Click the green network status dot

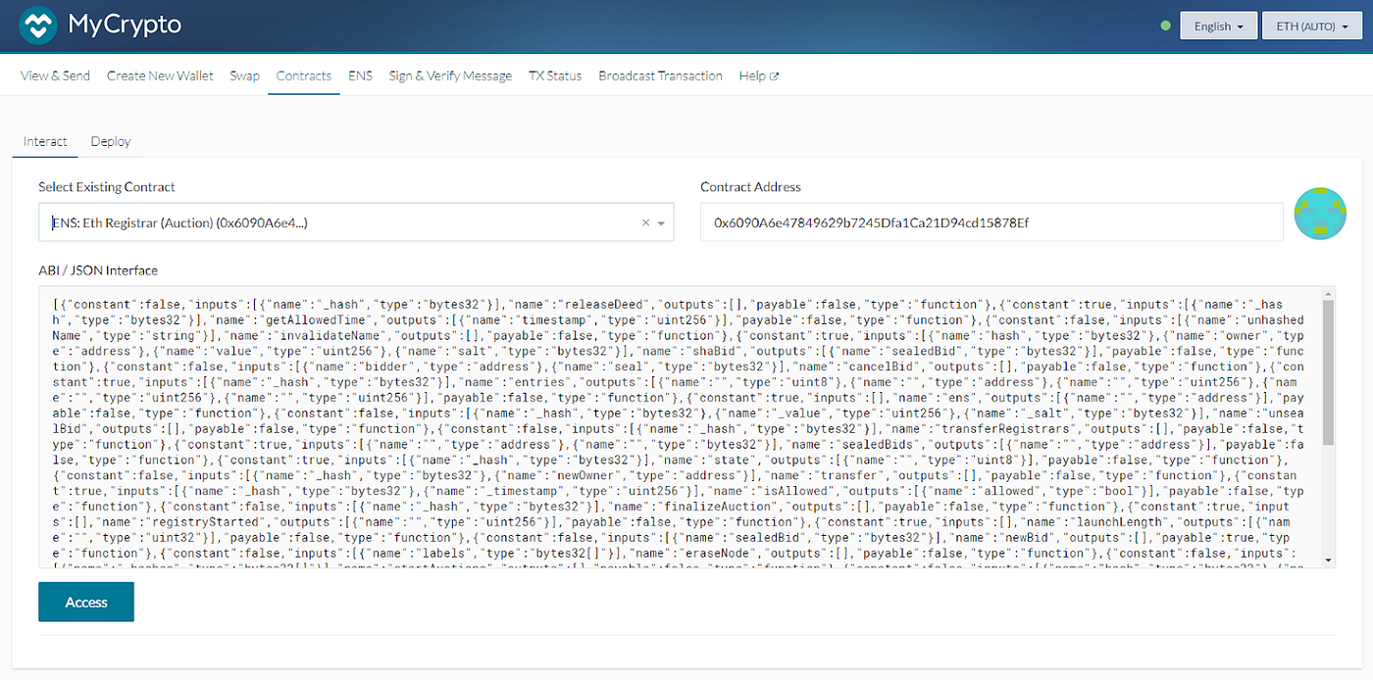point(1165,25)
